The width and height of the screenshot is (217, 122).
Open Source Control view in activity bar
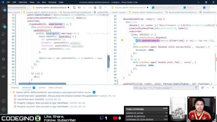click(4, 26)
